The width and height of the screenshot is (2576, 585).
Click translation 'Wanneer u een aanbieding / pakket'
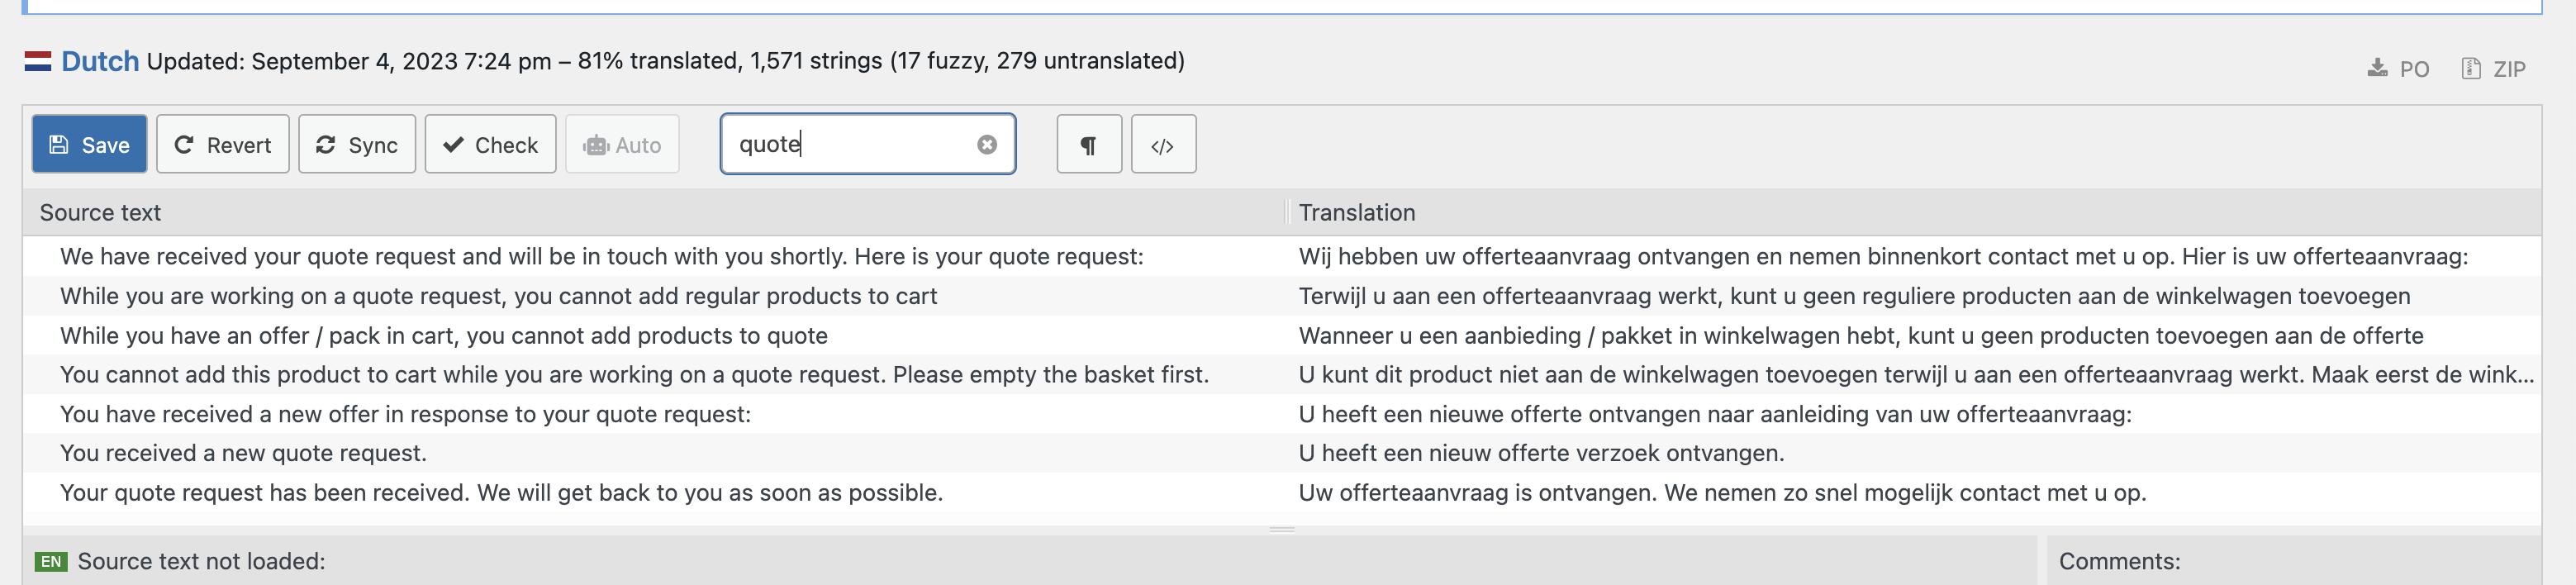pyautogui.click(x=1861, y=335)
